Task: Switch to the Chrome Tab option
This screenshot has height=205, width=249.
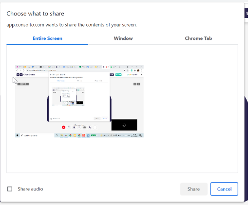Action: [198, 38]
